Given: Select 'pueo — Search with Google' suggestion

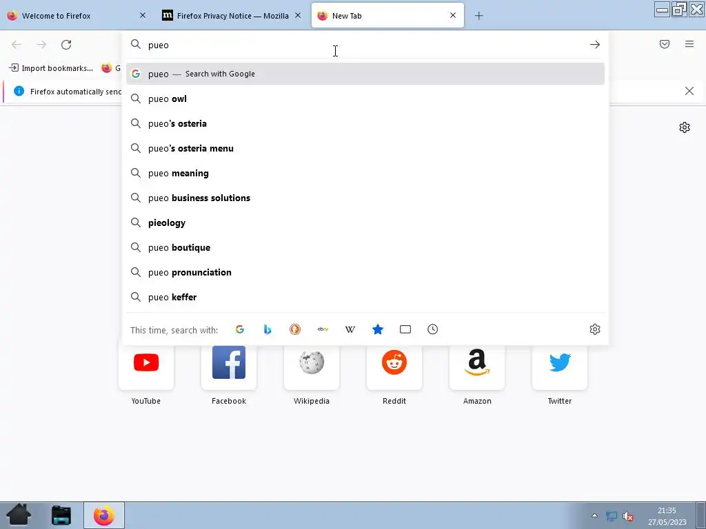Looking at the screenshot, I should tap(365, 74).
